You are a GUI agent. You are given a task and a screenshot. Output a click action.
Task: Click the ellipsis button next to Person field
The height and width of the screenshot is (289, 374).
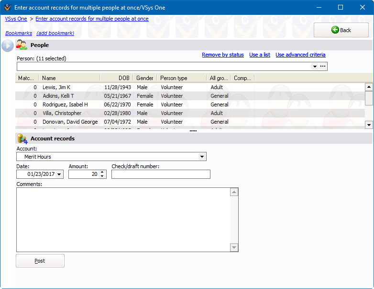point(323,66)
